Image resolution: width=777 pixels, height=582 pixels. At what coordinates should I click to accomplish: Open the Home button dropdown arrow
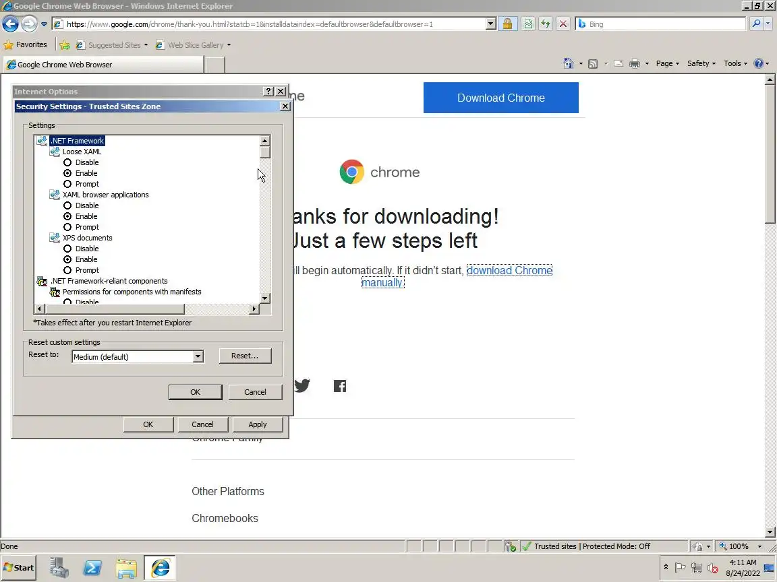pos(581,64)
